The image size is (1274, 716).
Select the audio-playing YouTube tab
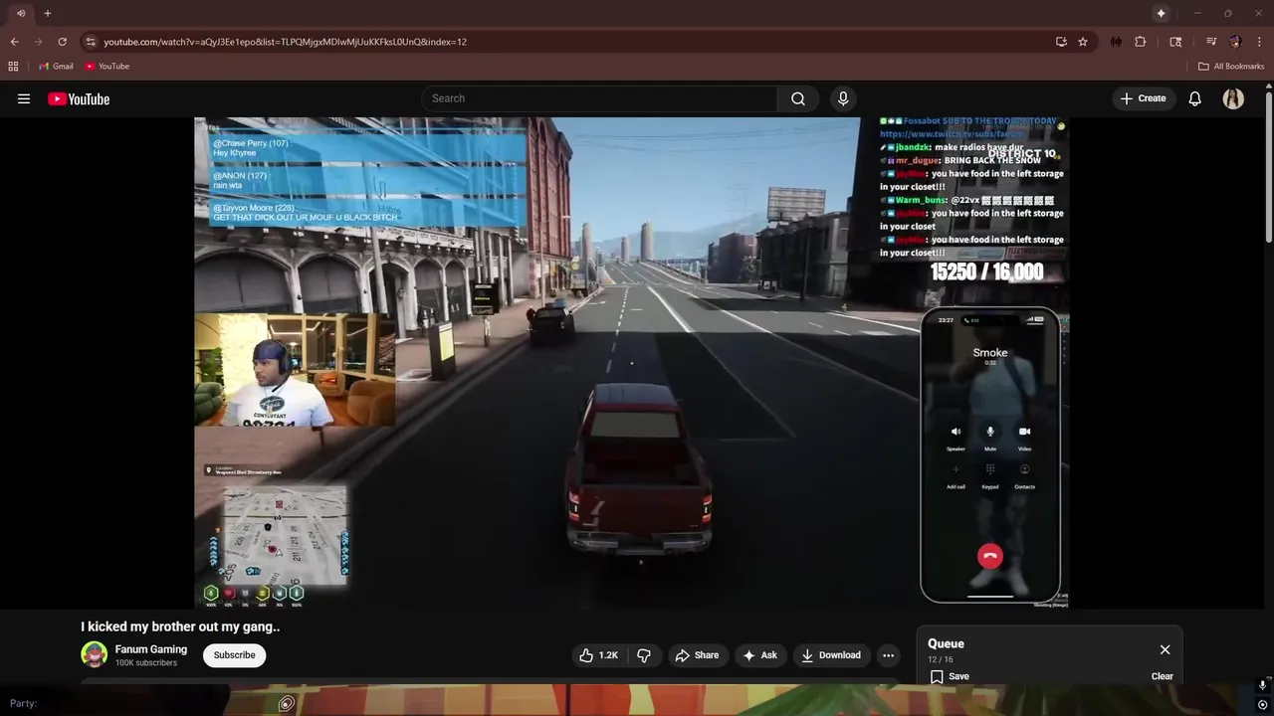pyautogui.click(x=20, y=13)
